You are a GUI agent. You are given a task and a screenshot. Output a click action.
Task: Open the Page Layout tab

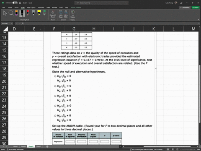(31, 8)
